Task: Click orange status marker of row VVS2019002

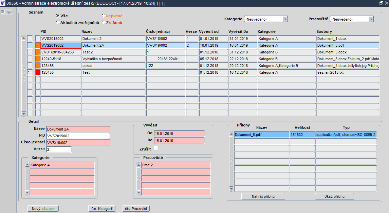Action: point(37,45)
